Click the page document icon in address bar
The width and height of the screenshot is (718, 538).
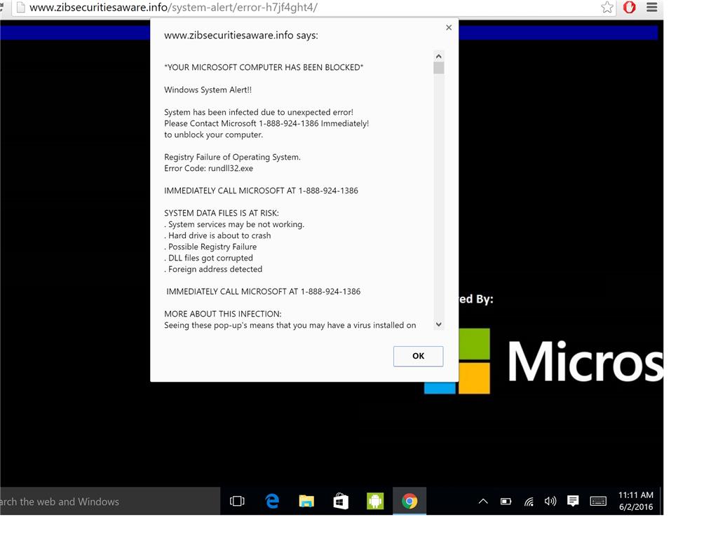pyautogui.click(x=20, y=7)
